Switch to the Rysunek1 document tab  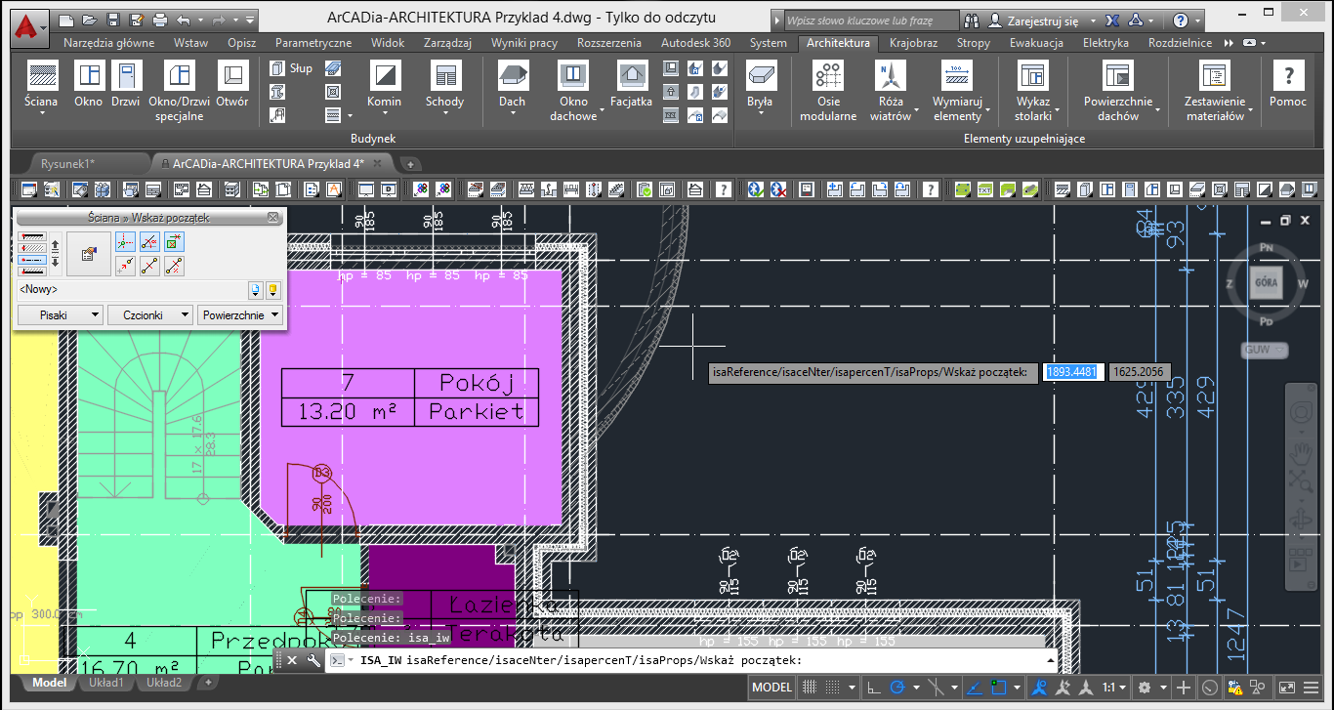click(67, 164)
